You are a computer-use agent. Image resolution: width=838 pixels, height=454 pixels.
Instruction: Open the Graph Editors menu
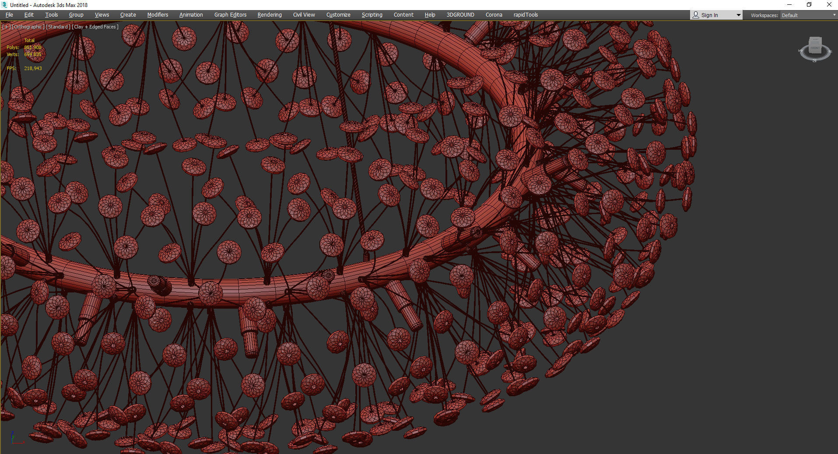click(x=231, y=15)
